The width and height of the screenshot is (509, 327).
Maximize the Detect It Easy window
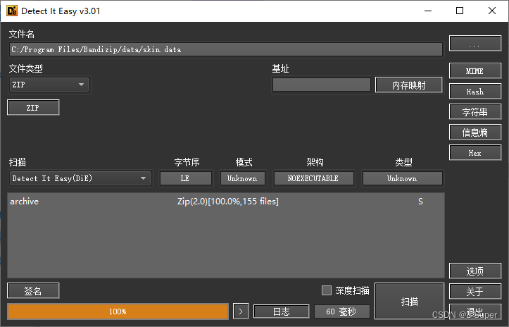pos(460,11)
